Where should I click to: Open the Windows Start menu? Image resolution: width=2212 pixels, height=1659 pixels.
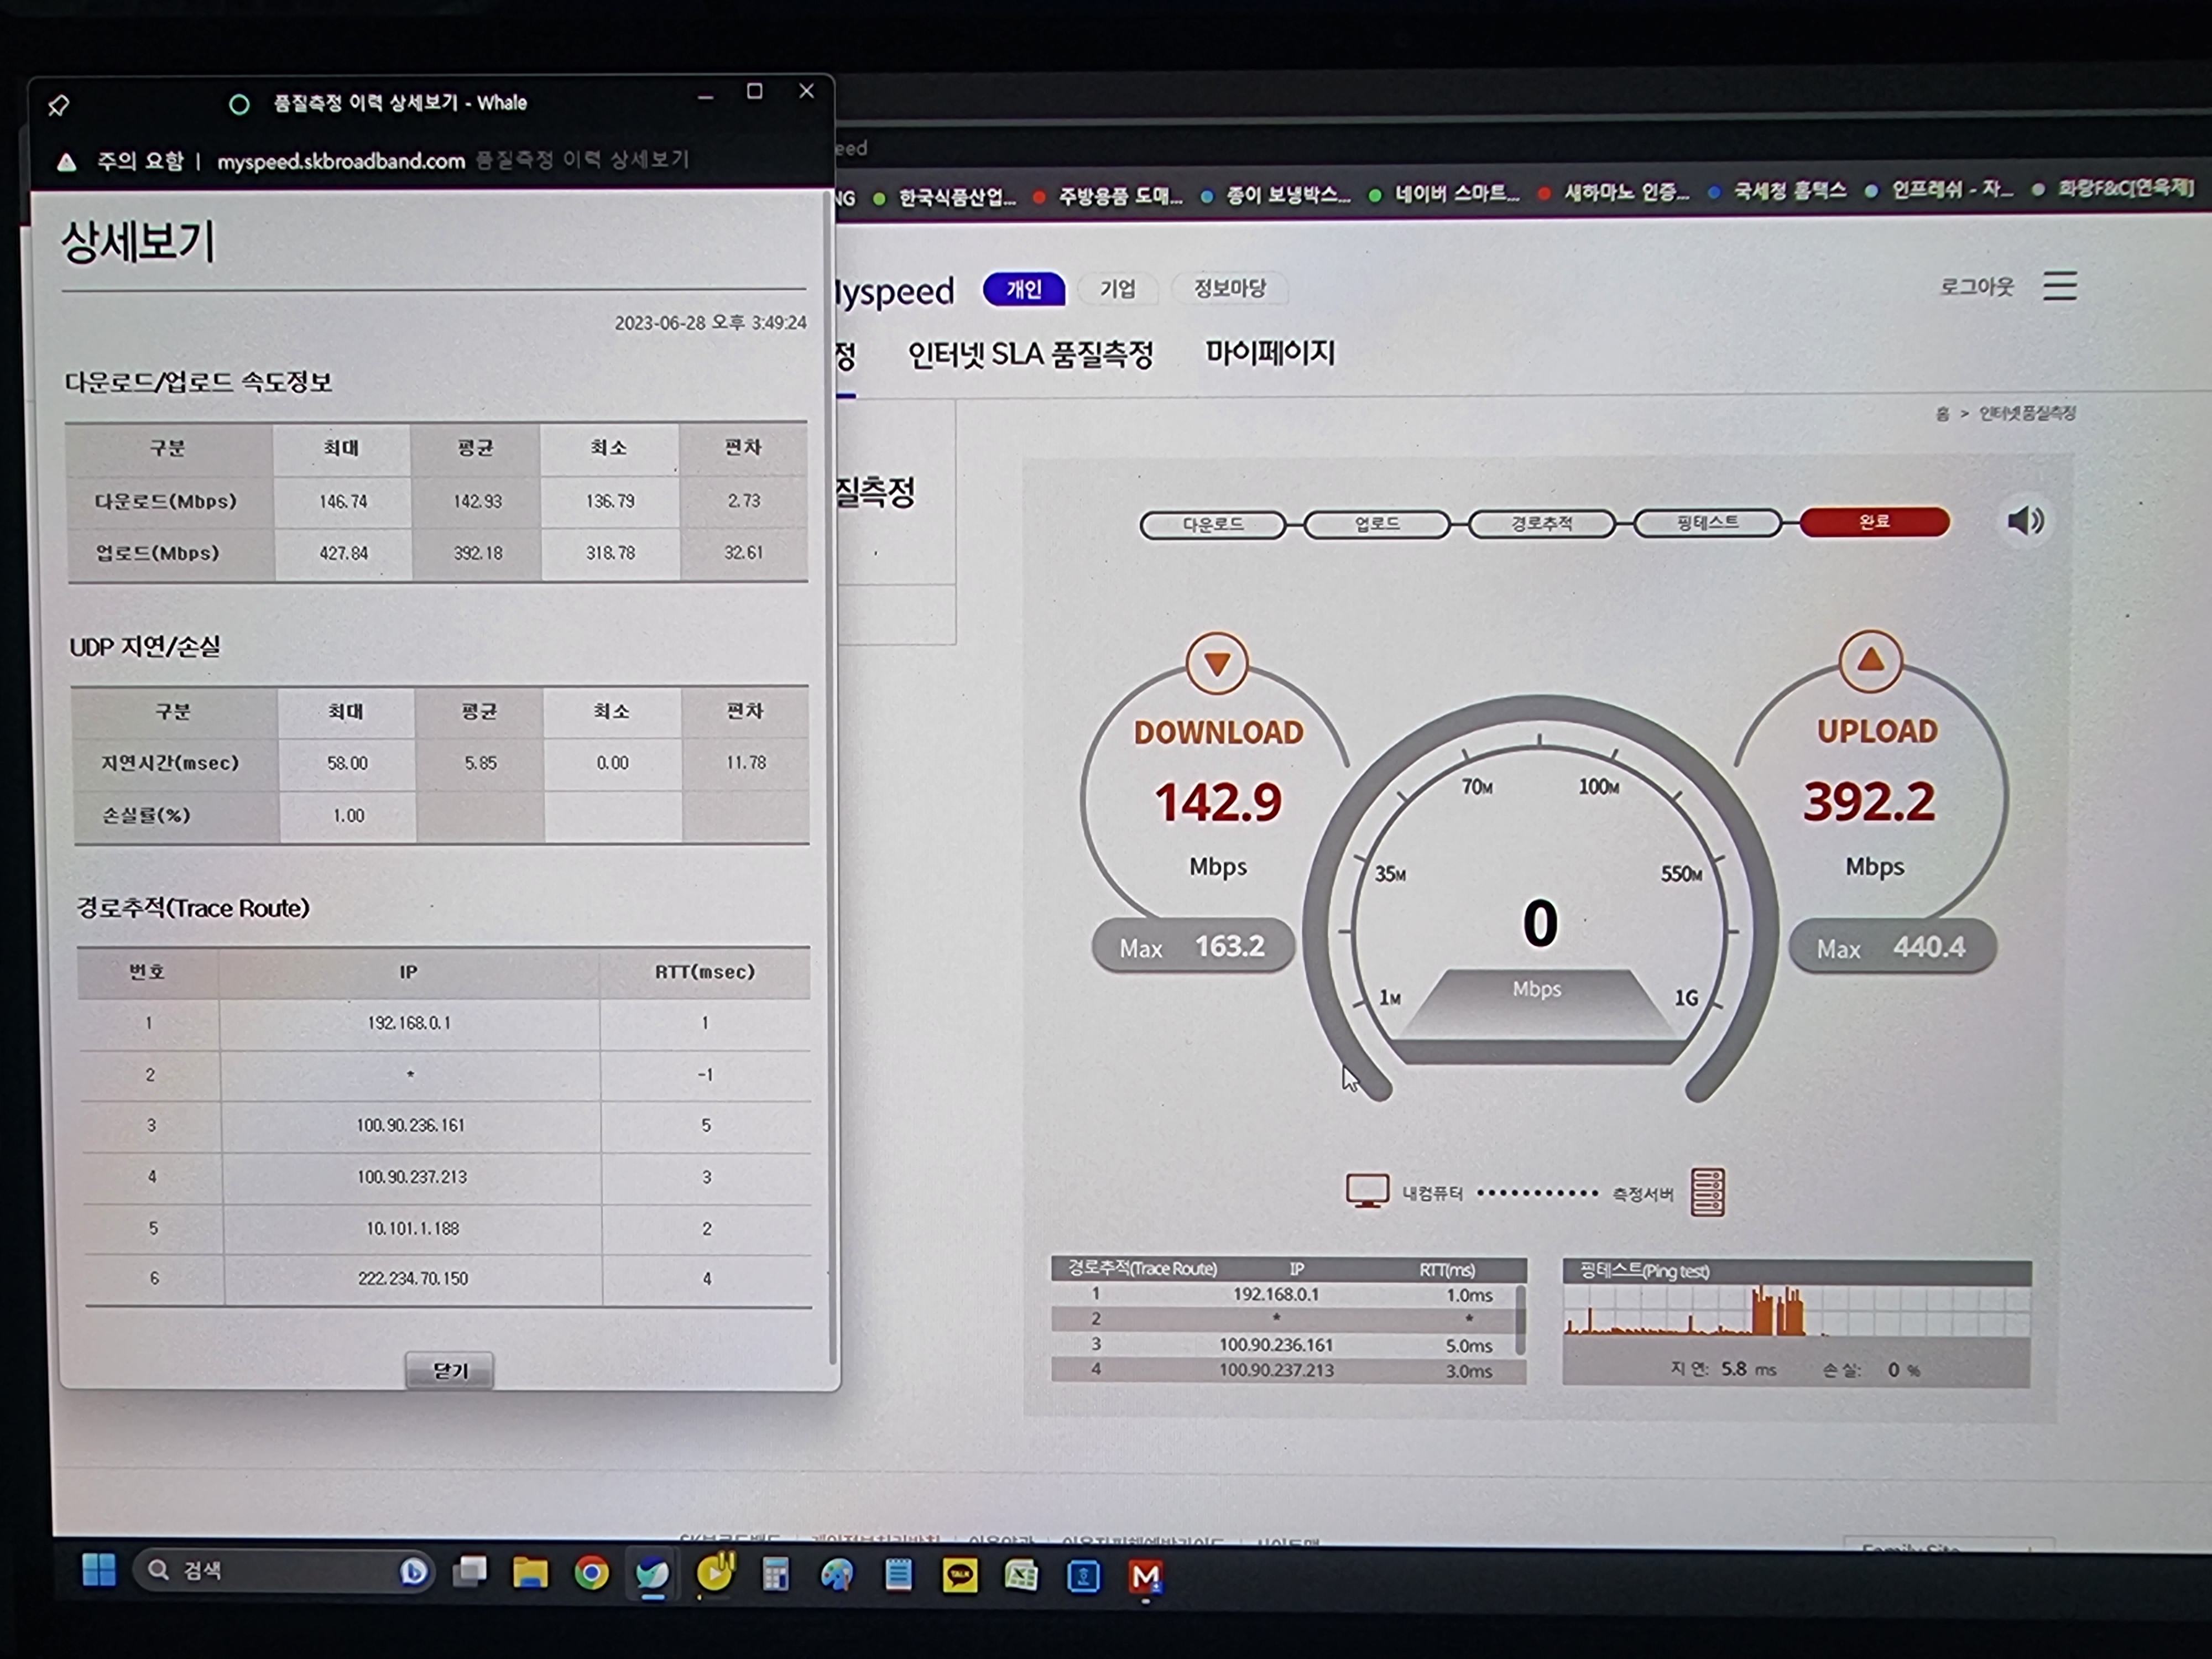click(x=98, y=1569)
